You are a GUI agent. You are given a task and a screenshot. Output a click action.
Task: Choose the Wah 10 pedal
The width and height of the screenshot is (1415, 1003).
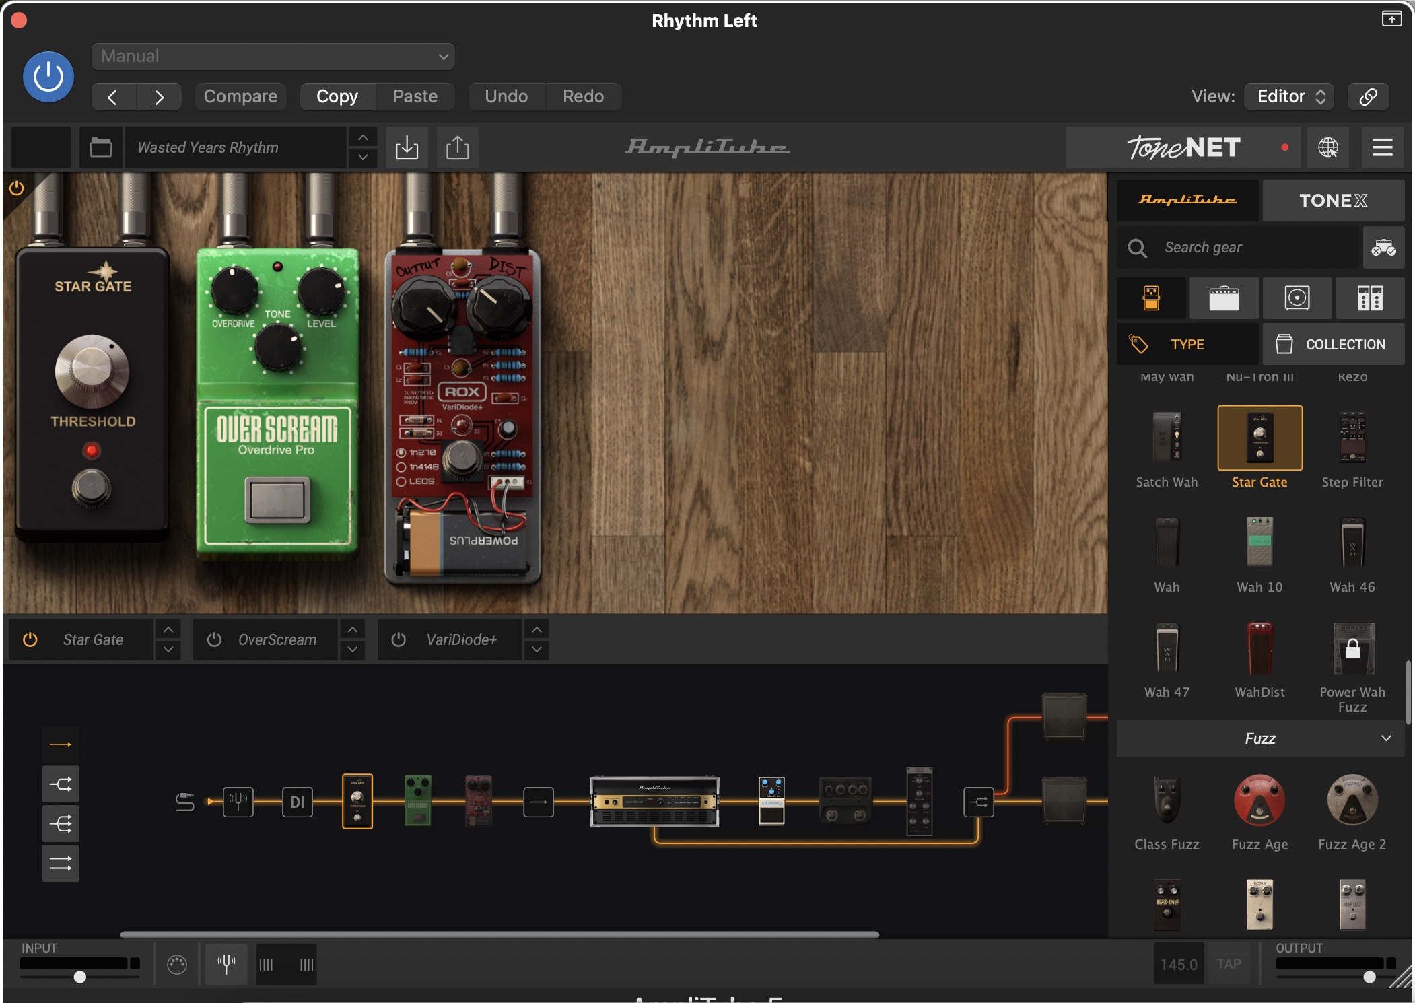(x=1259, y=542)
